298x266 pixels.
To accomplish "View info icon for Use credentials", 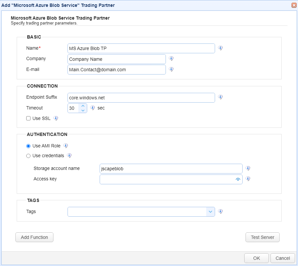I will pyautogui.click(x=69, y=156).
